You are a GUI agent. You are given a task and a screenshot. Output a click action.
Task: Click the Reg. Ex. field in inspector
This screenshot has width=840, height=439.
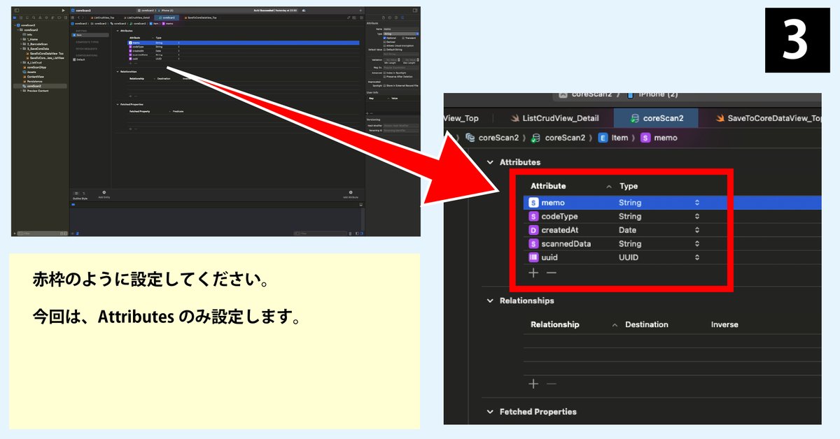pos(401,68)
